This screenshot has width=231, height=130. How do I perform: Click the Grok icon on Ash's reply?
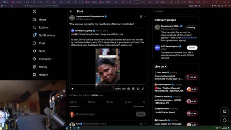(141, 123)
